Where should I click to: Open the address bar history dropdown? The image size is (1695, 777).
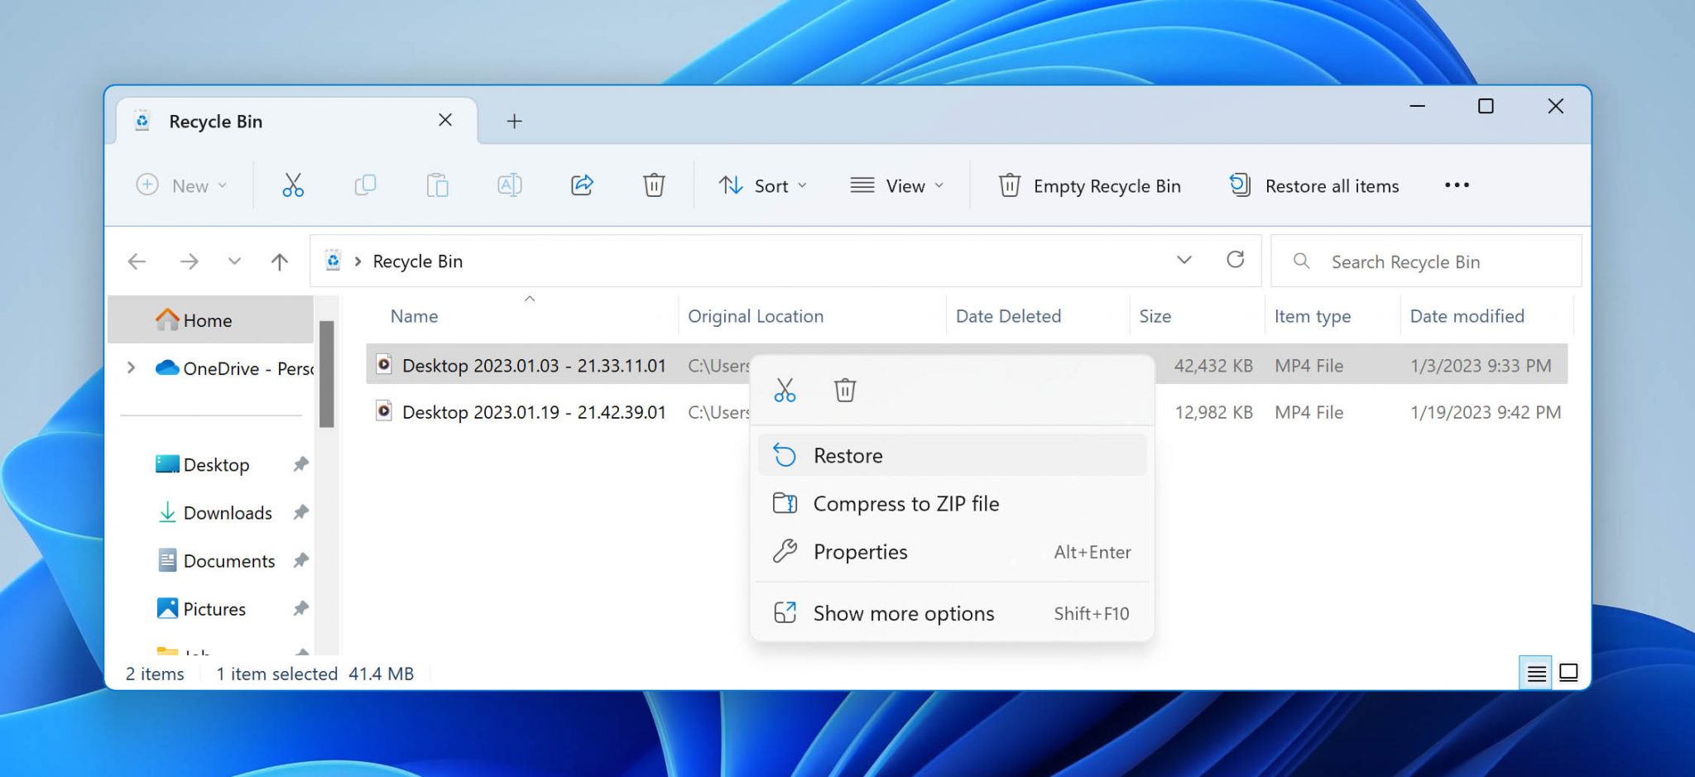click(1185, 260)
